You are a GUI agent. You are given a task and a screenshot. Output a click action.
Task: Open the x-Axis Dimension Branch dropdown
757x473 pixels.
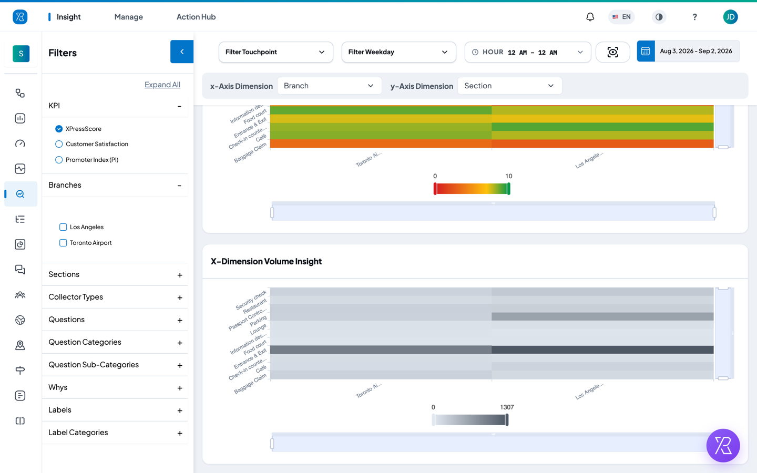[329, 86]
